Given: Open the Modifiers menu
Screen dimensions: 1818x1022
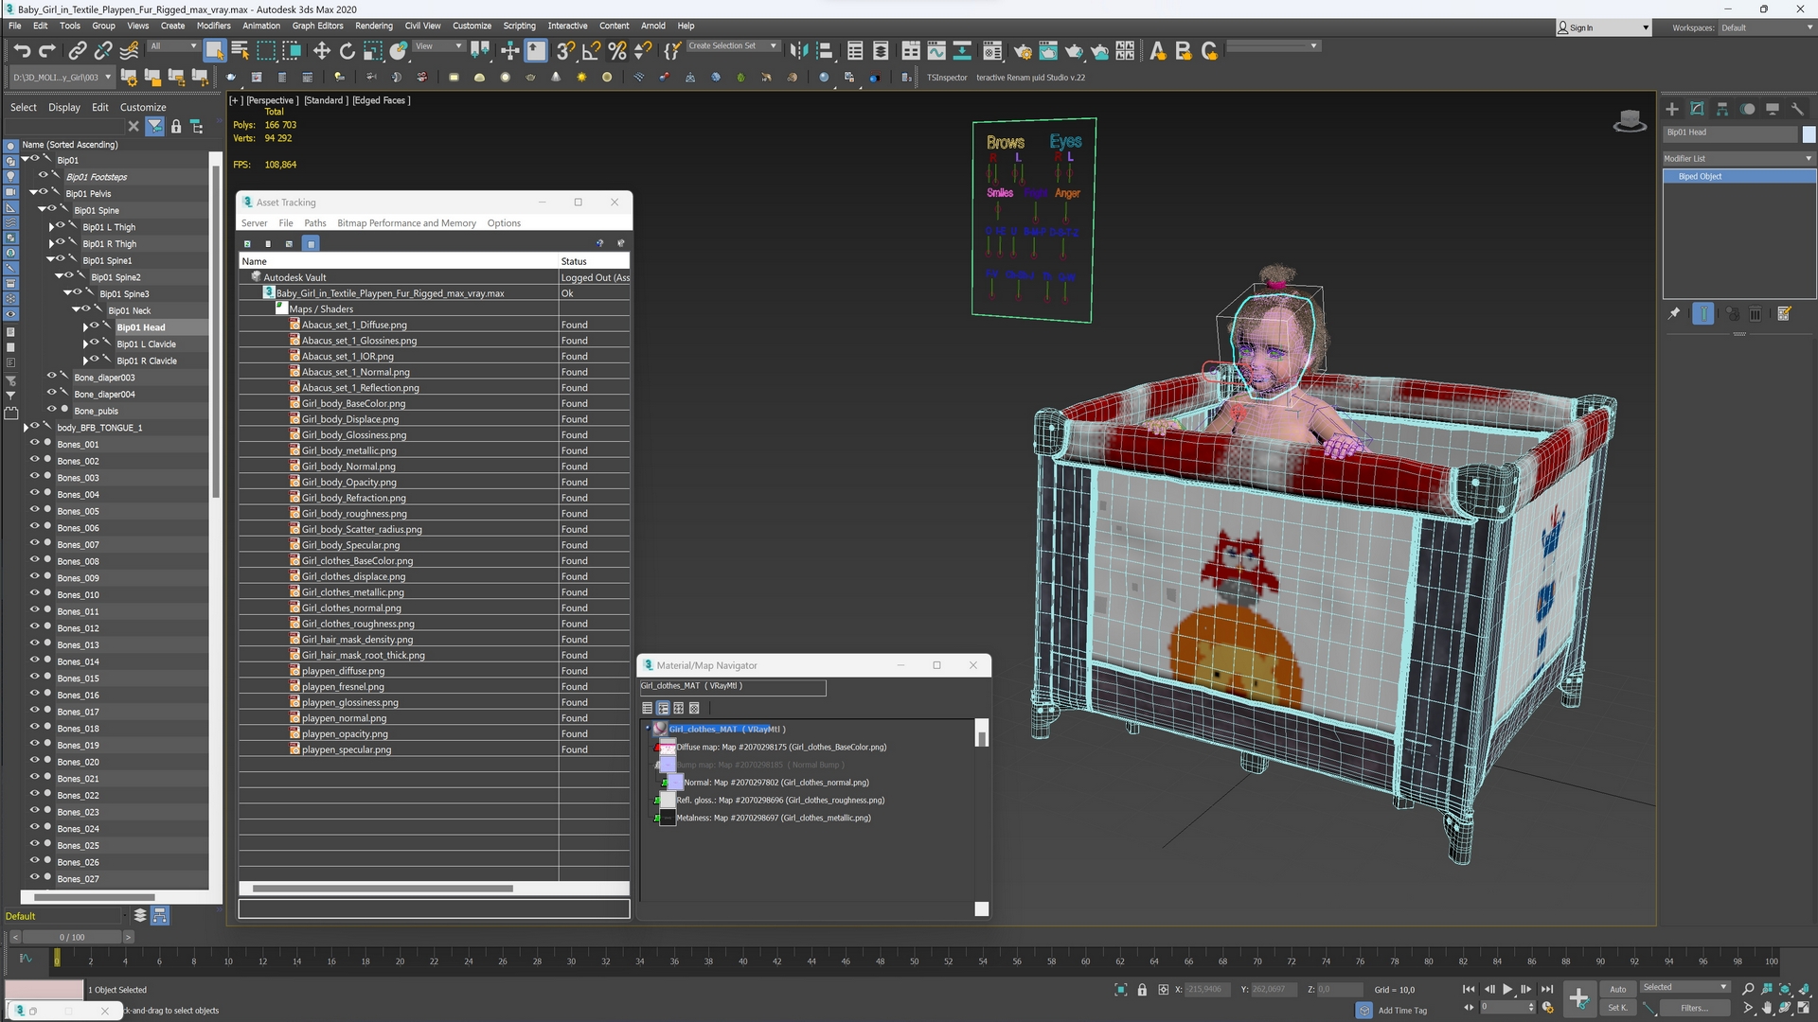Looking at the screenshot, I should [x=213, y=26].
